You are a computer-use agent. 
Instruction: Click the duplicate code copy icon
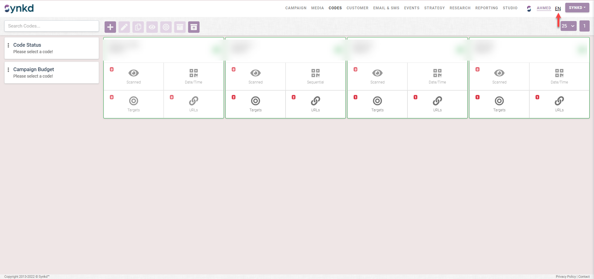(138, 27)
